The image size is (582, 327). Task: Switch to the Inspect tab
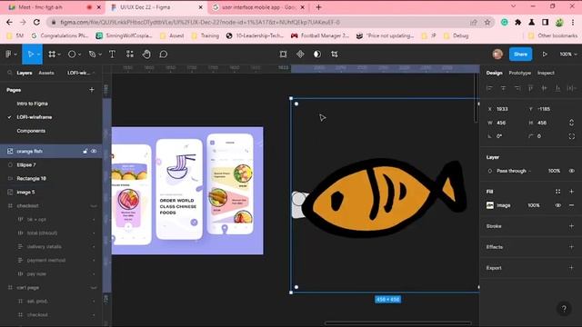pyautogui.click(x=546, y=73)
